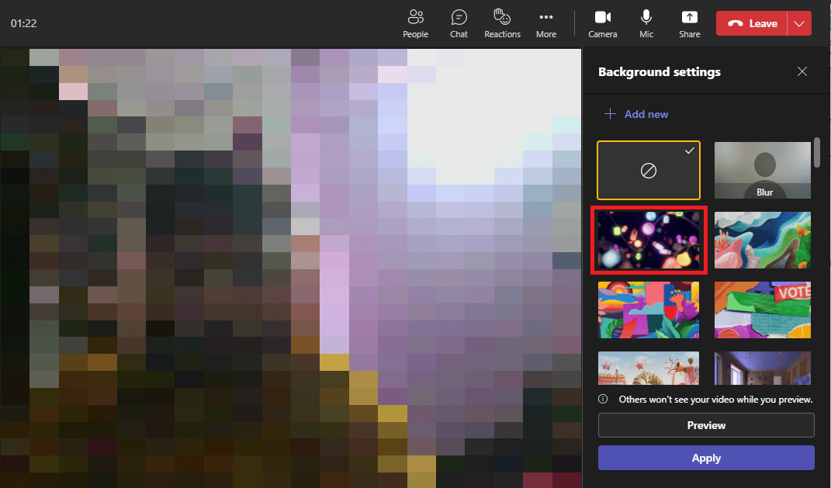Close the Background settings panel

point(802,71)
